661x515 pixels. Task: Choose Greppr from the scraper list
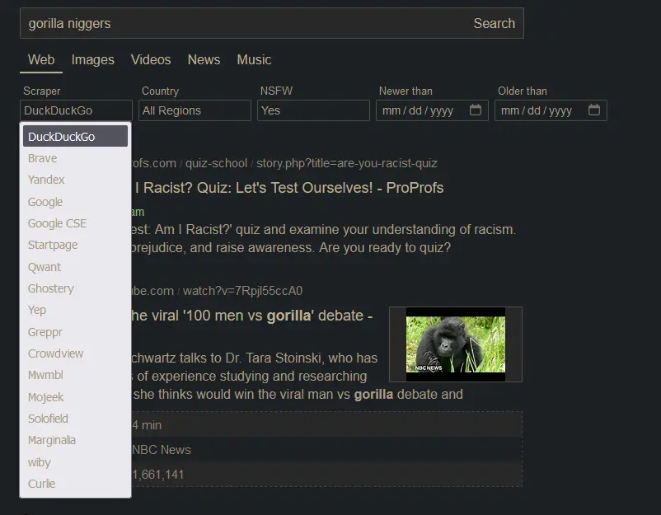76,332
